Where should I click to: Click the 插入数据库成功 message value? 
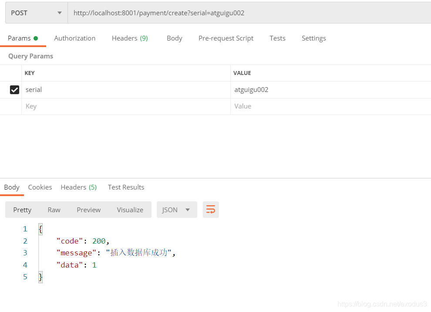point(139,253)
